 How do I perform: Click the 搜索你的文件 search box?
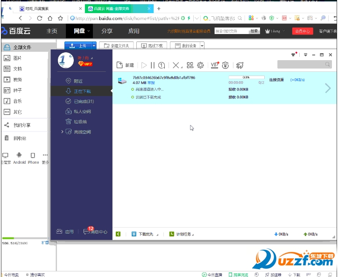(232, 31)
